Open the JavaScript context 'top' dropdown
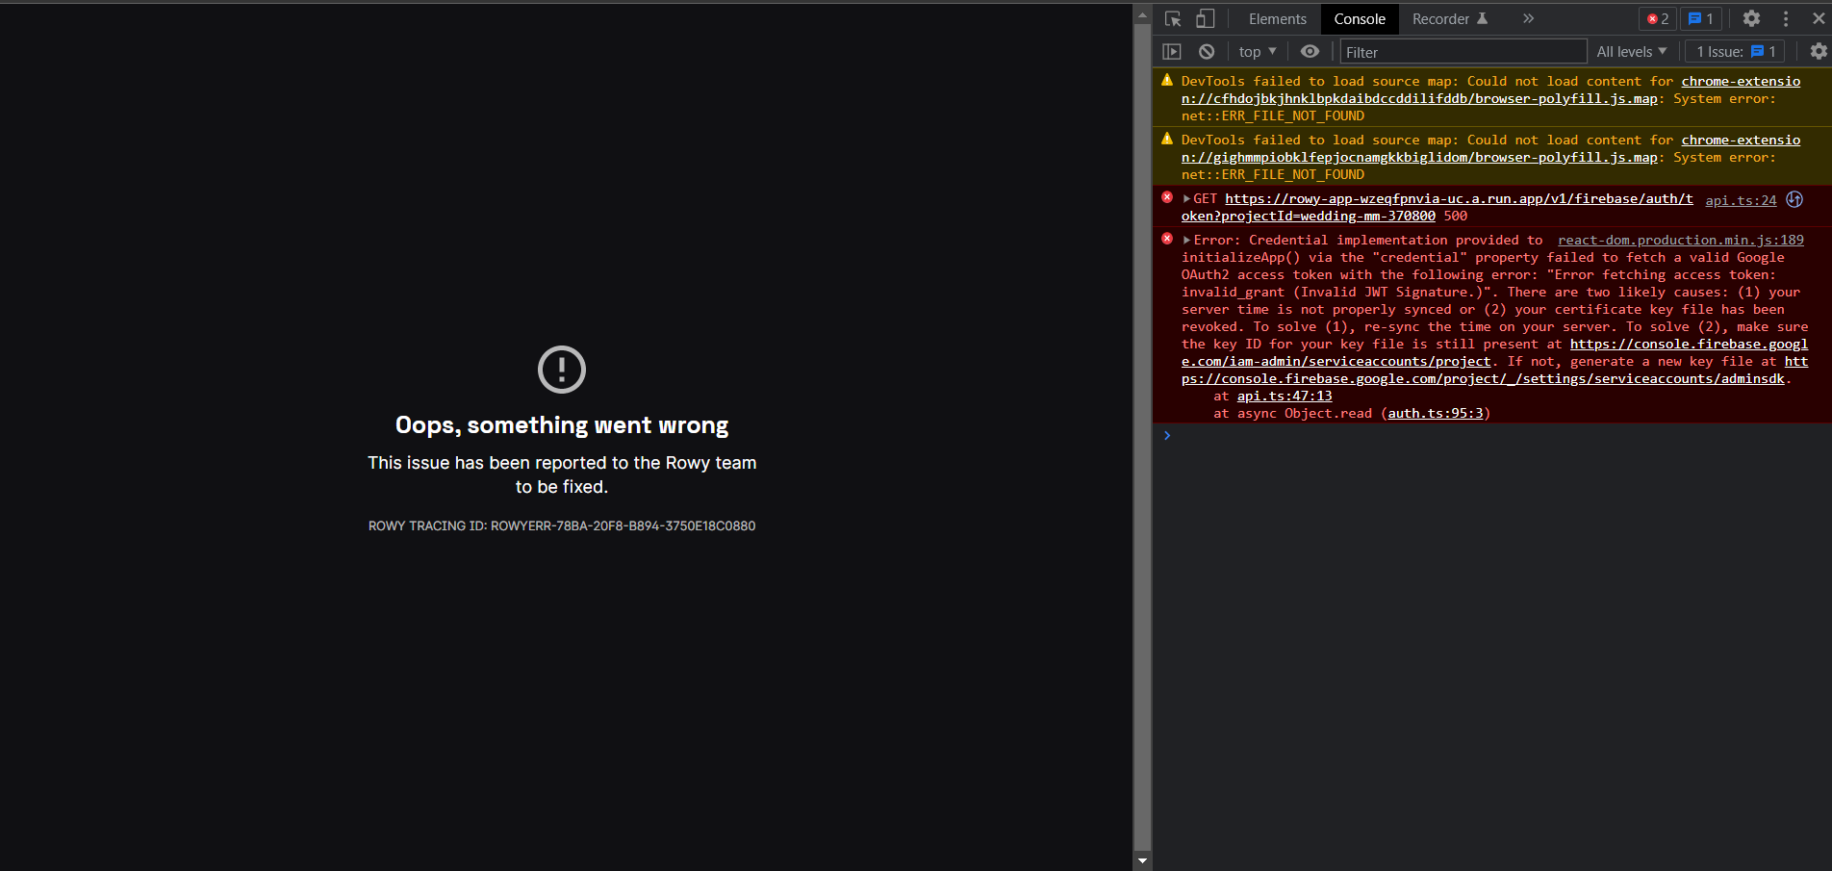This screenshot has width=1832, height=871. 1255,51
